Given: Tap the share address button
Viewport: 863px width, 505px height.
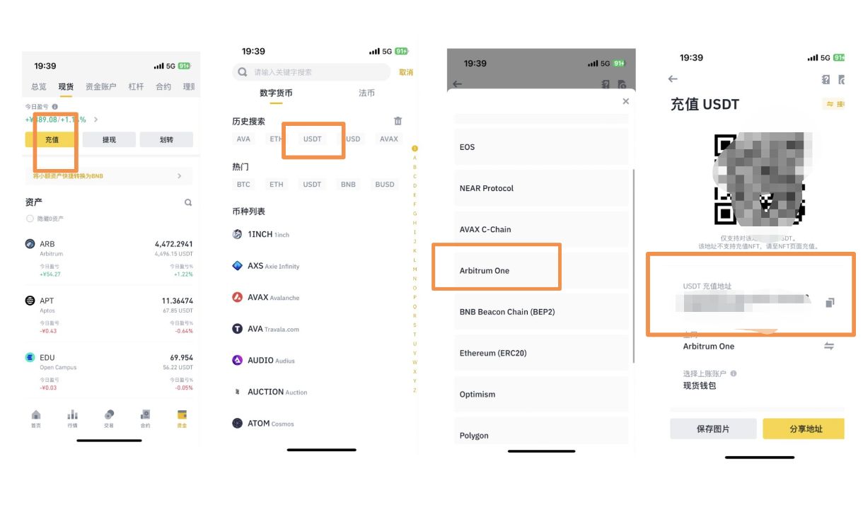Looking at the screenshot, I should tap(805, 429).
